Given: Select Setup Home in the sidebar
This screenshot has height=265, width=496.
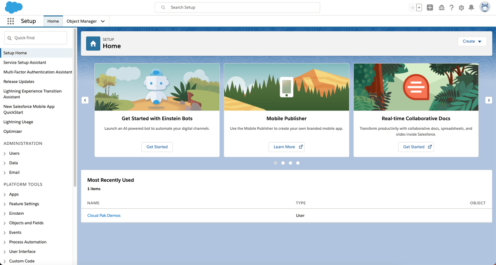Looking at the screenshot, I should (x=37, y=53).
